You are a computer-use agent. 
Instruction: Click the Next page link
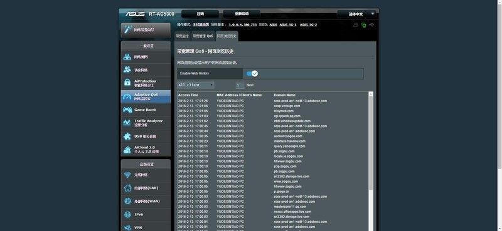coord(250,85)
